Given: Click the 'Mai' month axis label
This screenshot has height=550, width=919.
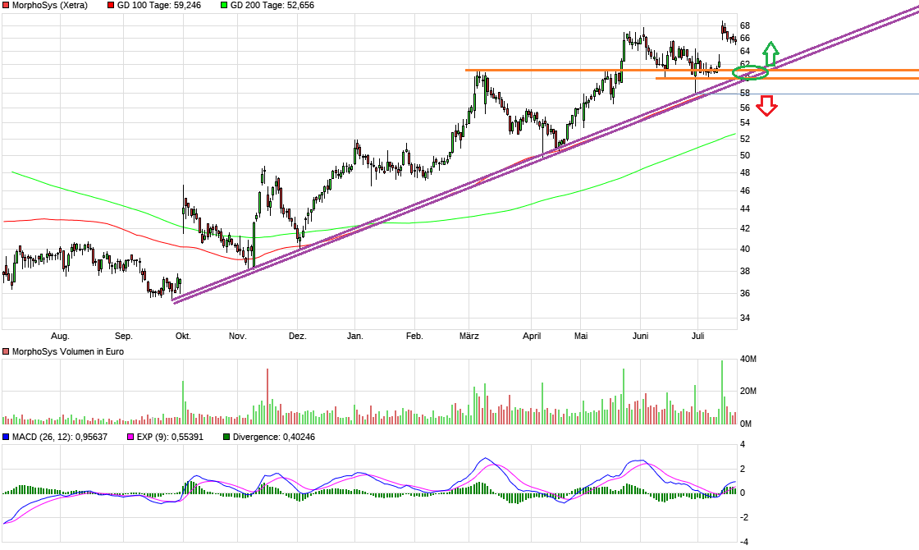Looking at the screenshot, I should coord(581,336).
